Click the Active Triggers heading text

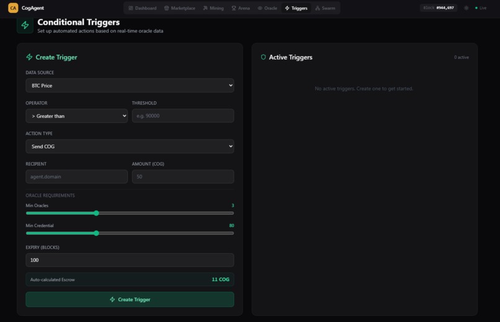(290, 57)
